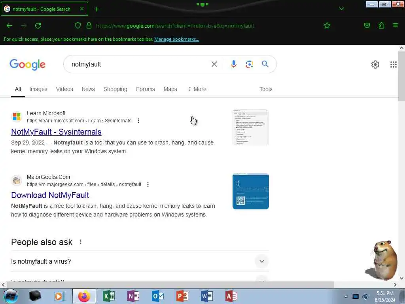This screenshot has width=405, height=304.
Task: Open the extensions puzzle-piece icon
Action: pyautogui.click(x=381, y=25)
